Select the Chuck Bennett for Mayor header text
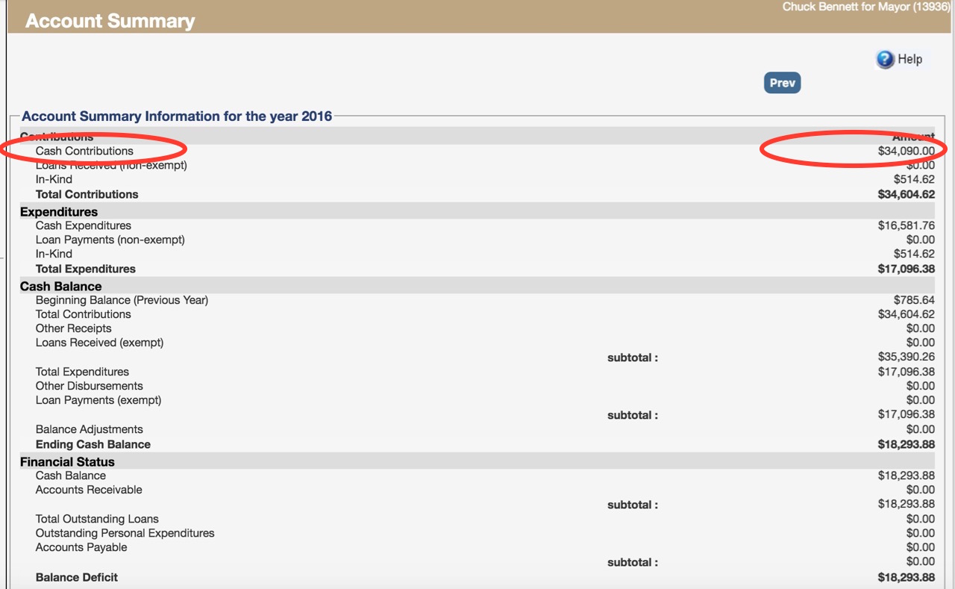 865,7
